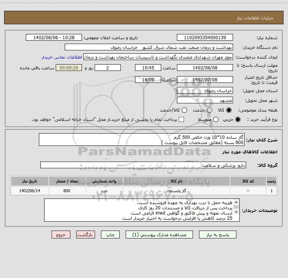Click the response deadline date 1402/06/08
Screen dimensions: 288x278
(x=205, y=68)
